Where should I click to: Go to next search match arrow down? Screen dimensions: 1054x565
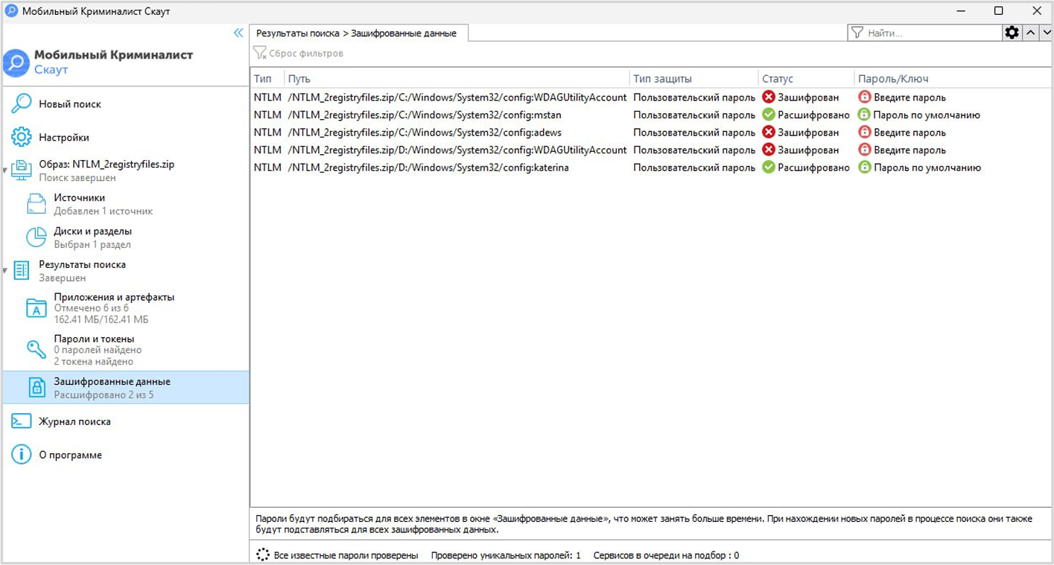point(1046,33)
